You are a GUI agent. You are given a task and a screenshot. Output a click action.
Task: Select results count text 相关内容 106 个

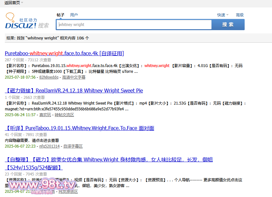point(74,38)
